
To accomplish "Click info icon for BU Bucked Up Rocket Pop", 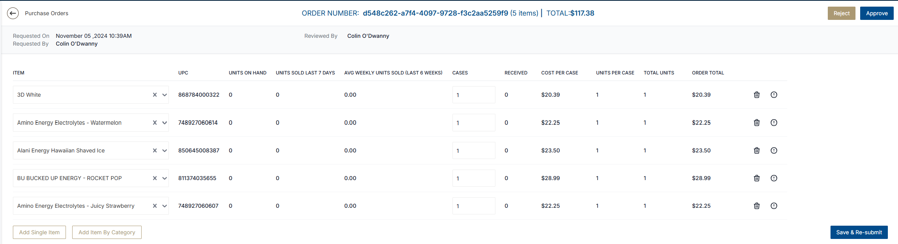I will pyautogui.click(x=774, y=178).
